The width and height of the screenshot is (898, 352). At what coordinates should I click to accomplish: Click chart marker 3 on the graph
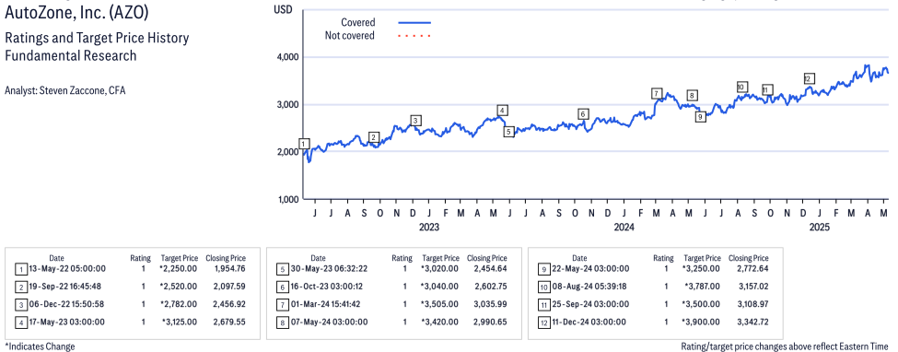(x=415, y=121)
